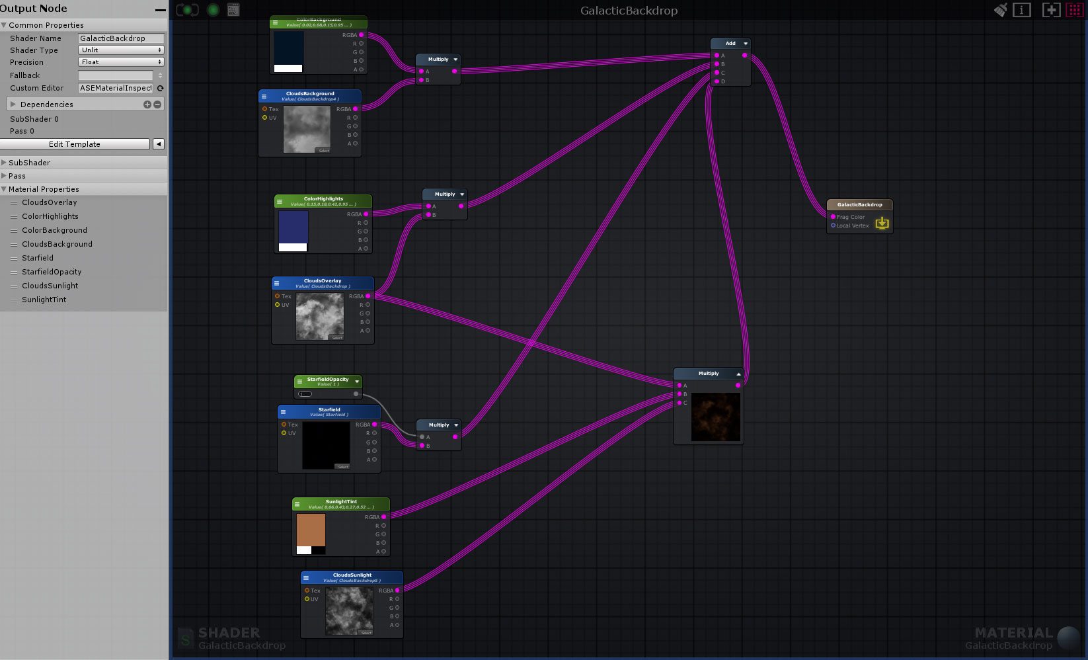Expand the SubShader section
The height and width of the screenshot is (660, 1088).
coord(4,163)
